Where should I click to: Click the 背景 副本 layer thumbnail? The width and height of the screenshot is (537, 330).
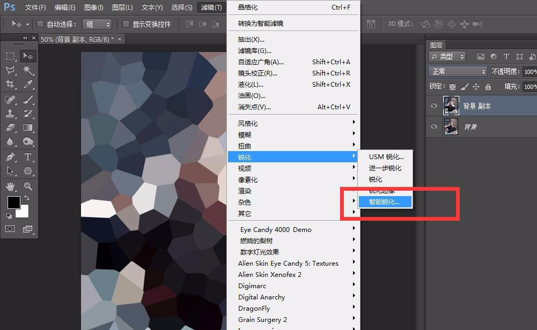(x=451, y=105)
